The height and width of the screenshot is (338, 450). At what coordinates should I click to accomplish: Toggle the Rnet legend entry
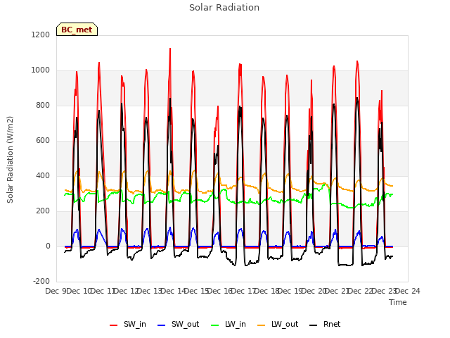[x=325, y=325]
